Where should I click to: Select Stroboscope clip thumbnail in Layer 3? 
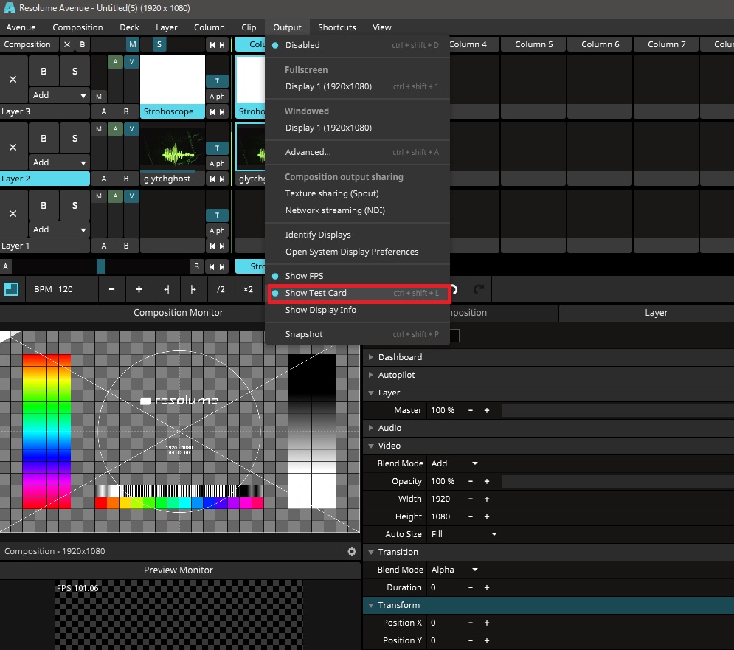(173, 80)
